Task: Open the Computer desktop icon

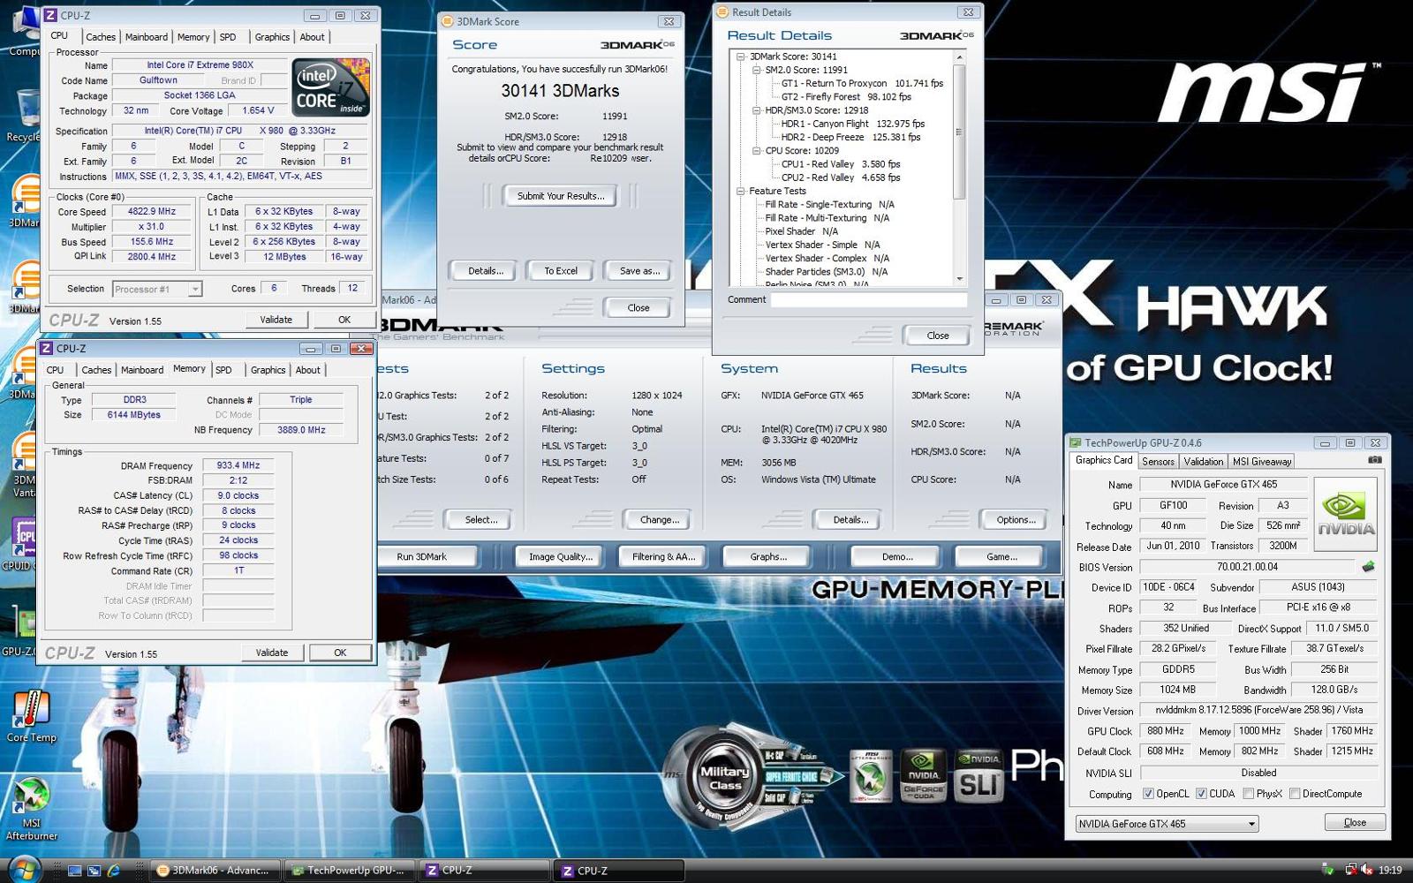Action: pos(25,31)
